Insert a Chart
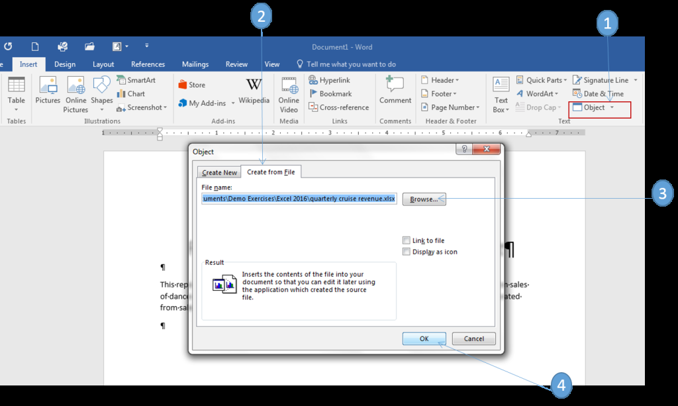The image size is (678, 406). [132, 93]
